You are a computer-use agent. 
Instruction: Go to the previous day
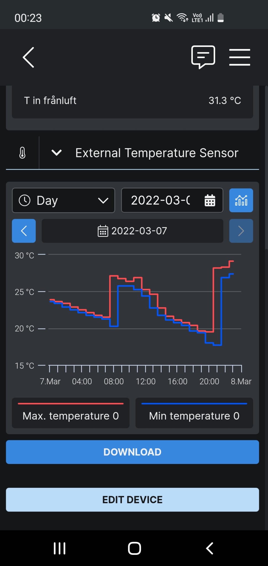[24, 231]
